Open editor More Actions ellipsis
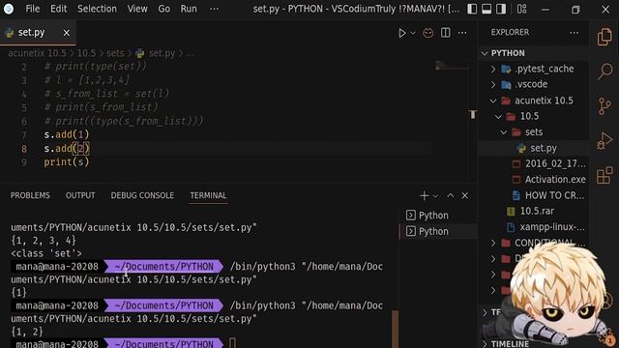Image resolution: width=619 pixels, height=348 pixels. point(462,33)
